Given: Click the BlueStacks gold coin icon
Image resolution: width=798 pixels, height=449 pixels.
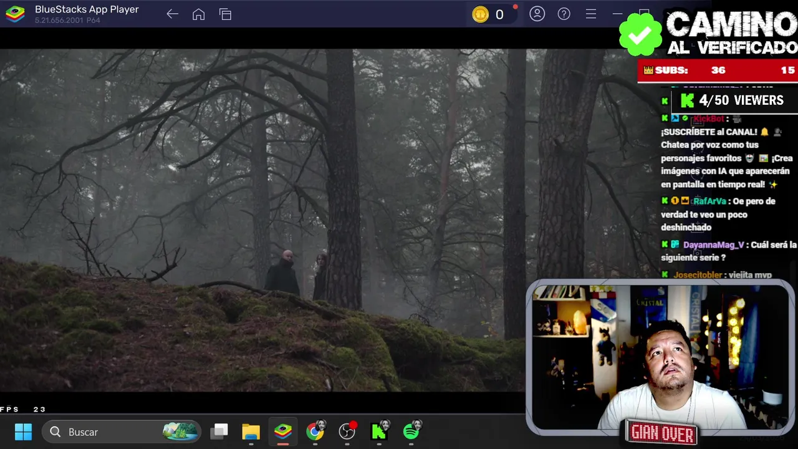Looking at the screenshot, I should (480, 14).
